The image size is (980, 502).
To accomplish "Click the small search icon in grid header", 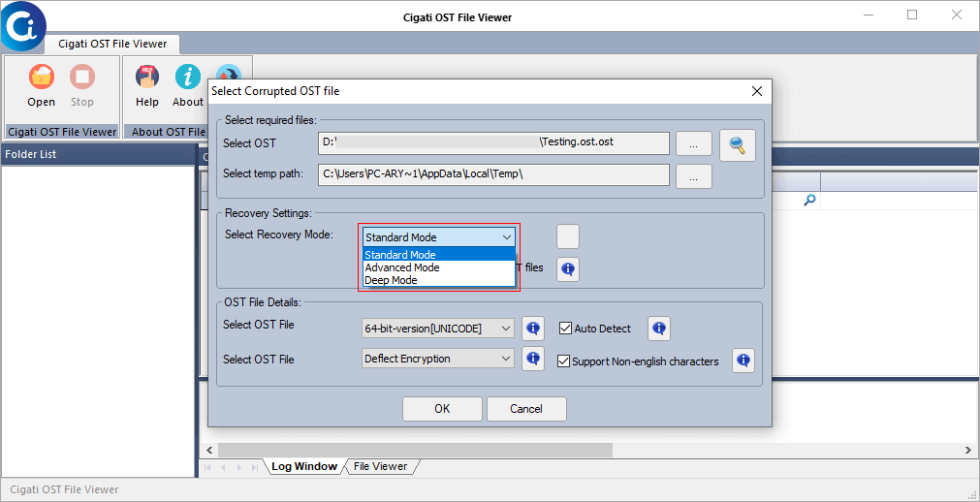I will pos(809,200).
